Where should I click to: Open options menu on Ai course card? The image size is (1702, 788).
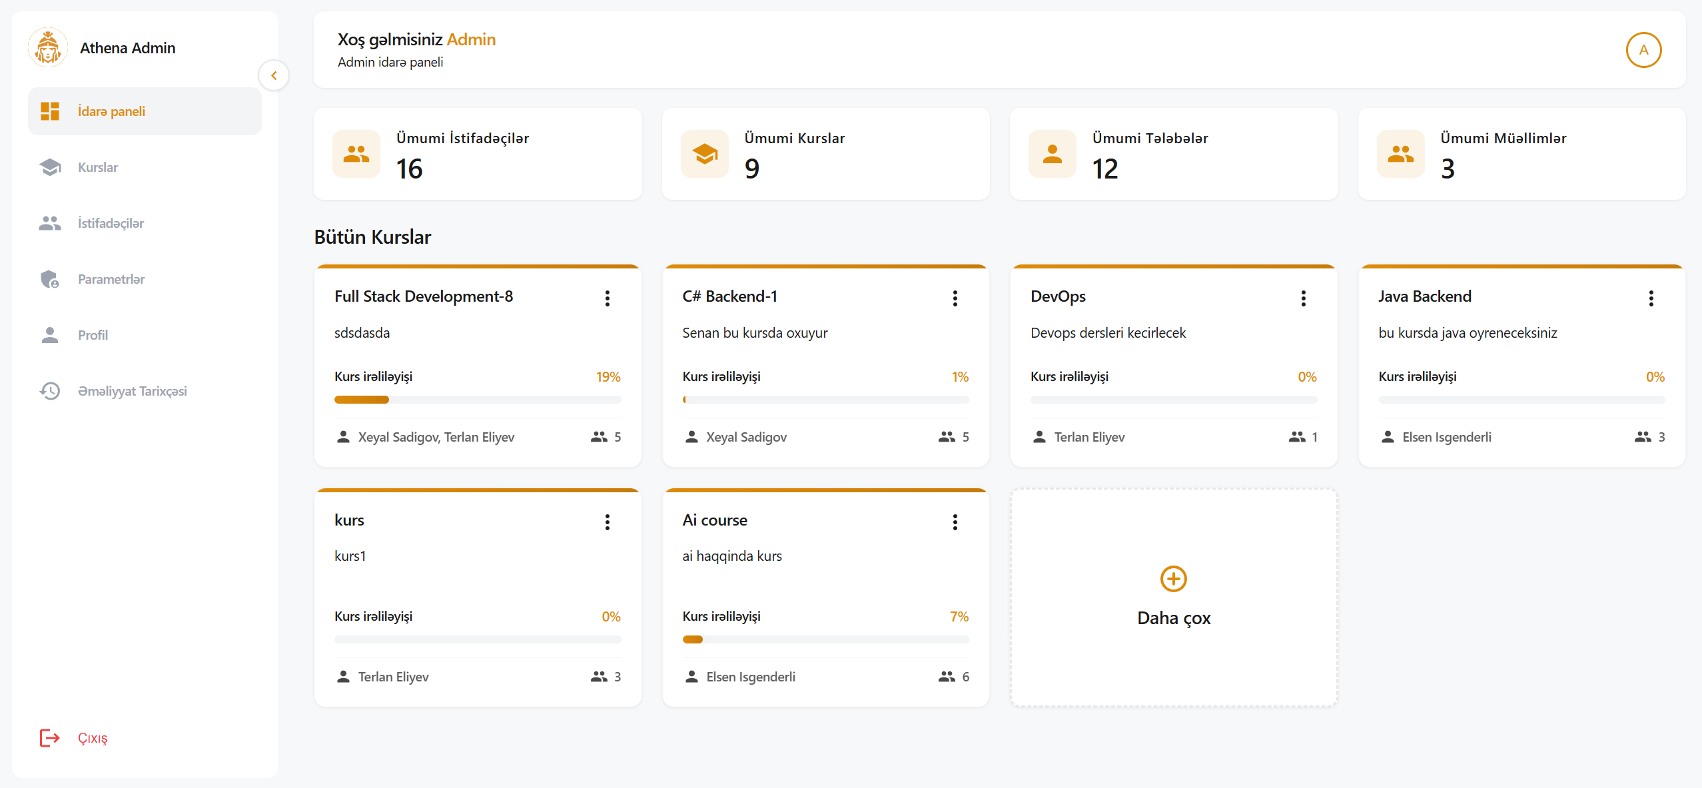tap(955, 522)
